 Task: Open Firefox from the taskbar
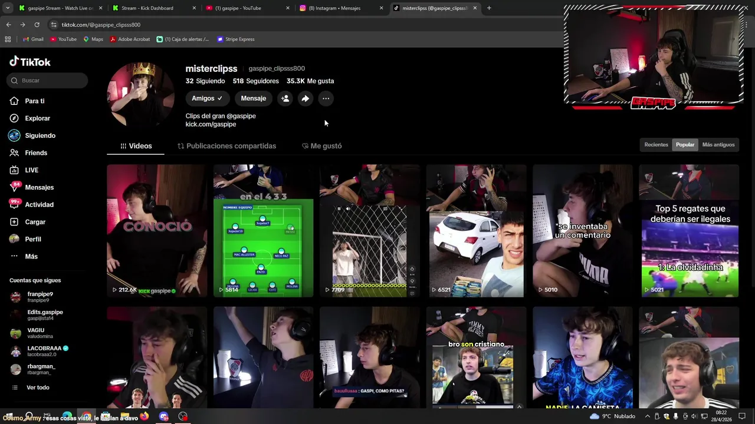click(144, 416)
